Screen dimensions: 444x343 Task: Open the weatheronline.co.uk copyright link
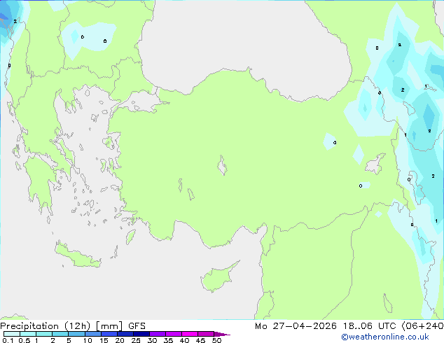click(384, 337)
